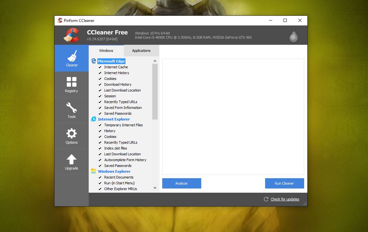Click the empty results output panel
This screenshot has width=368, height=232.
(233, 117)
